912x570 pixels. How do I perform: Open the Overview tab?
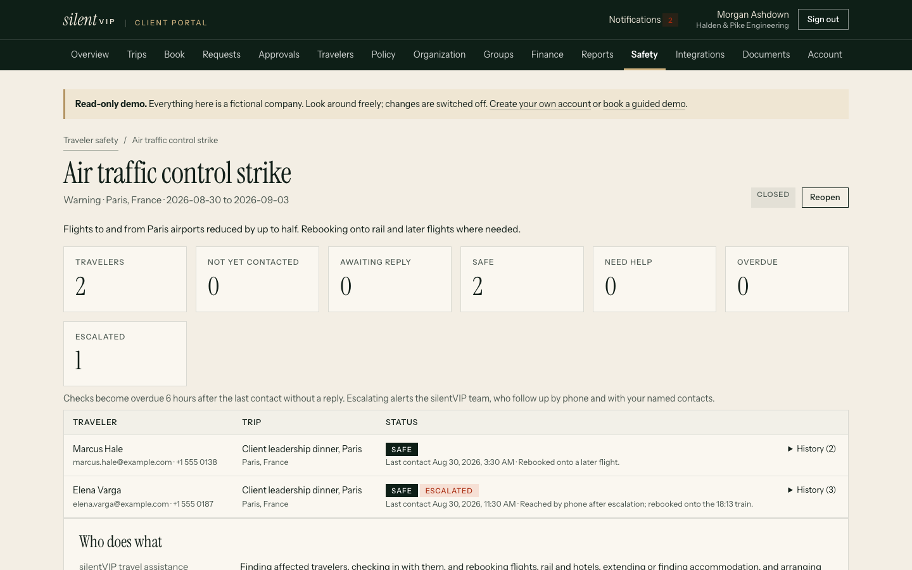point(90,54)
